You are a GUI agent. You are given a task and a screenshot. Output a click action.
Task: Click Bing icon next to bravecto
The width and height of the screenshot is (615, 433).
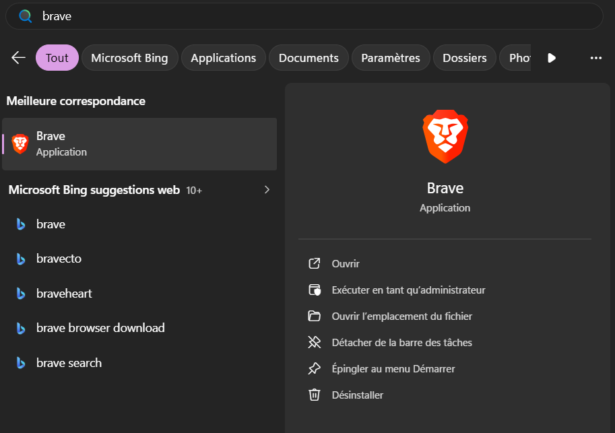coord(21,259)
